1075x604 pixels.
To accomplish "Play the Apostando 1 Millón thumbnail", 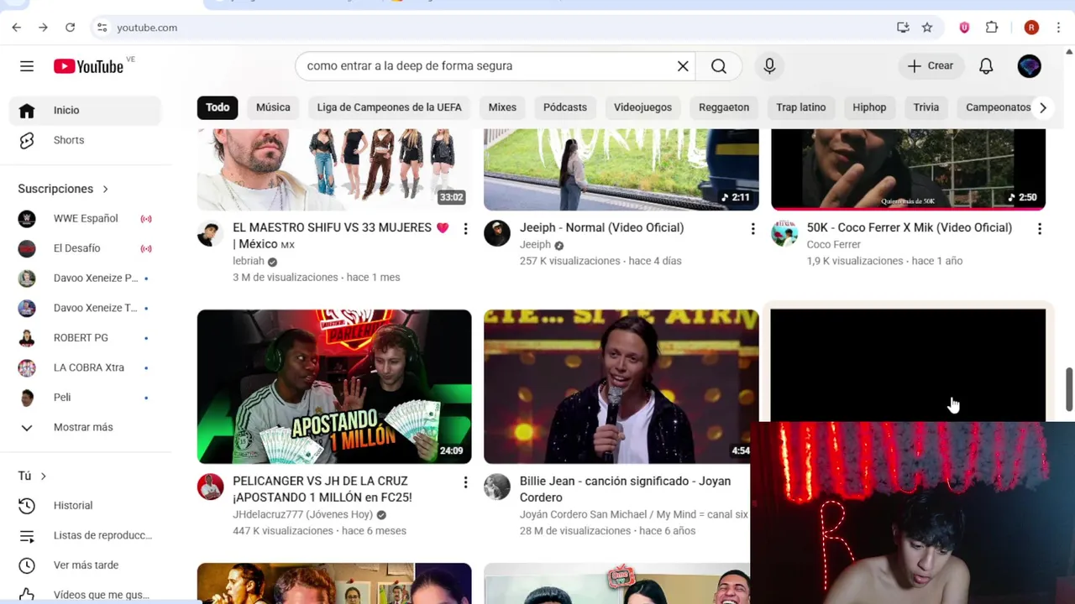I will [334, 387].
